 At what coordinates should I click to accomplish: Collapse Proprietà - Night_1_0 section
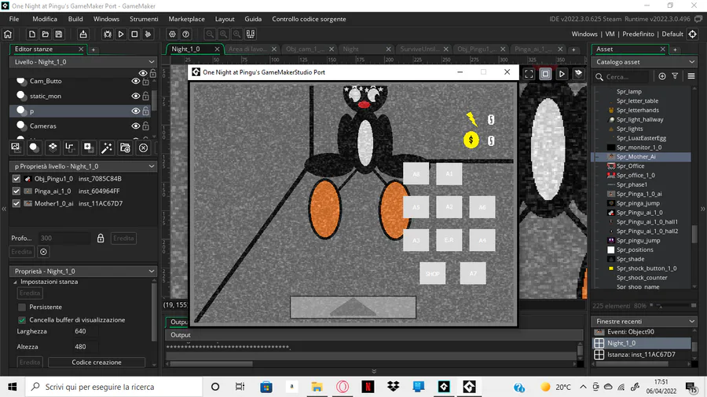point(152,271)
